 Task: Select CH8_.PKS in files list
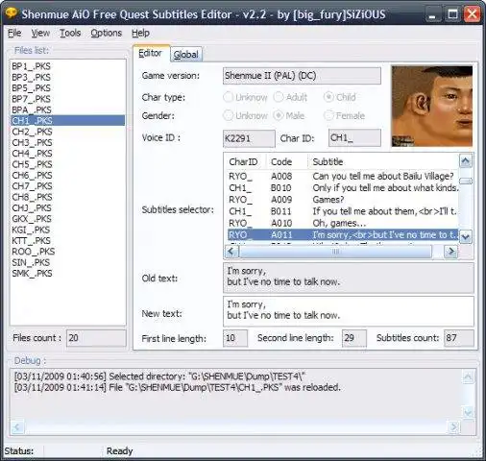[67, 197]
